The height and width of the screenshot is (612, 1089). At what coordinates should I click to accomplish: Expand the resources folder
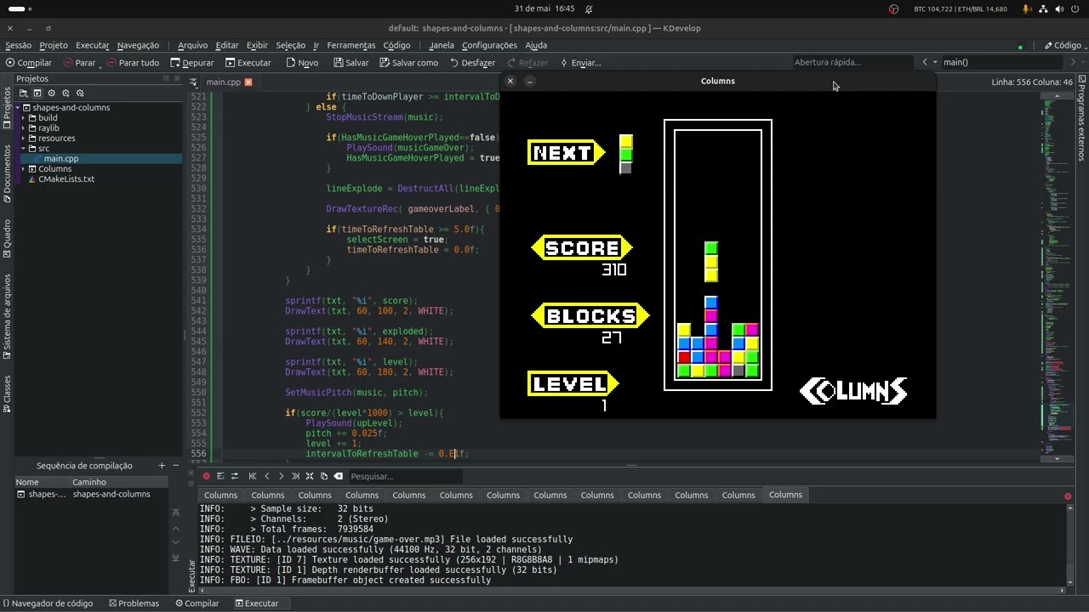point(23,139)
